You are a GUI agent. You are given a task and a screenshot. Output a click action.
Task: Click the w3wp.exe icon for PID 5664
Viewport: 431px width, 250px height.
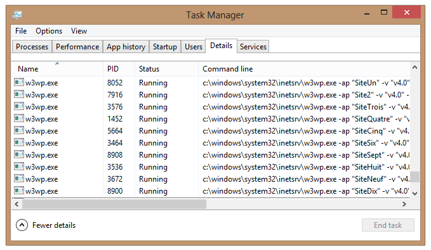click(19, 130)
